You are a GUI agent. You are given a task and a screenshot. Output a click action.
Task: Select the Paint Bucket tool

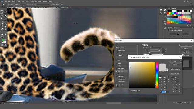(x=5, y=24)
